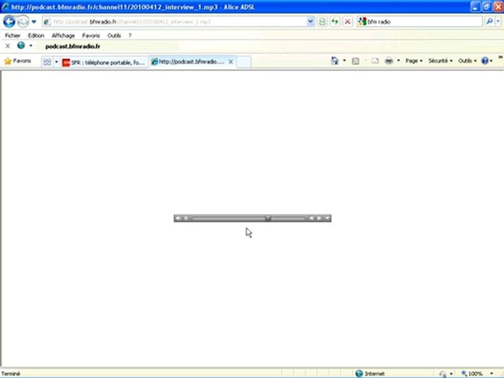Click the 'Terminé' status text
Viewport: 504px width, 378px height.
pos(11,373)
